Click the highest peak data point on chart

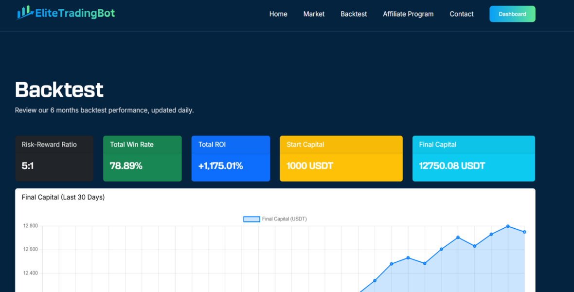(507, 225)
